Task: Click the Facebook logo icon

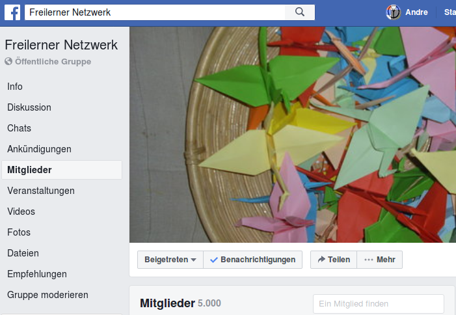Action: coord(12,12)
